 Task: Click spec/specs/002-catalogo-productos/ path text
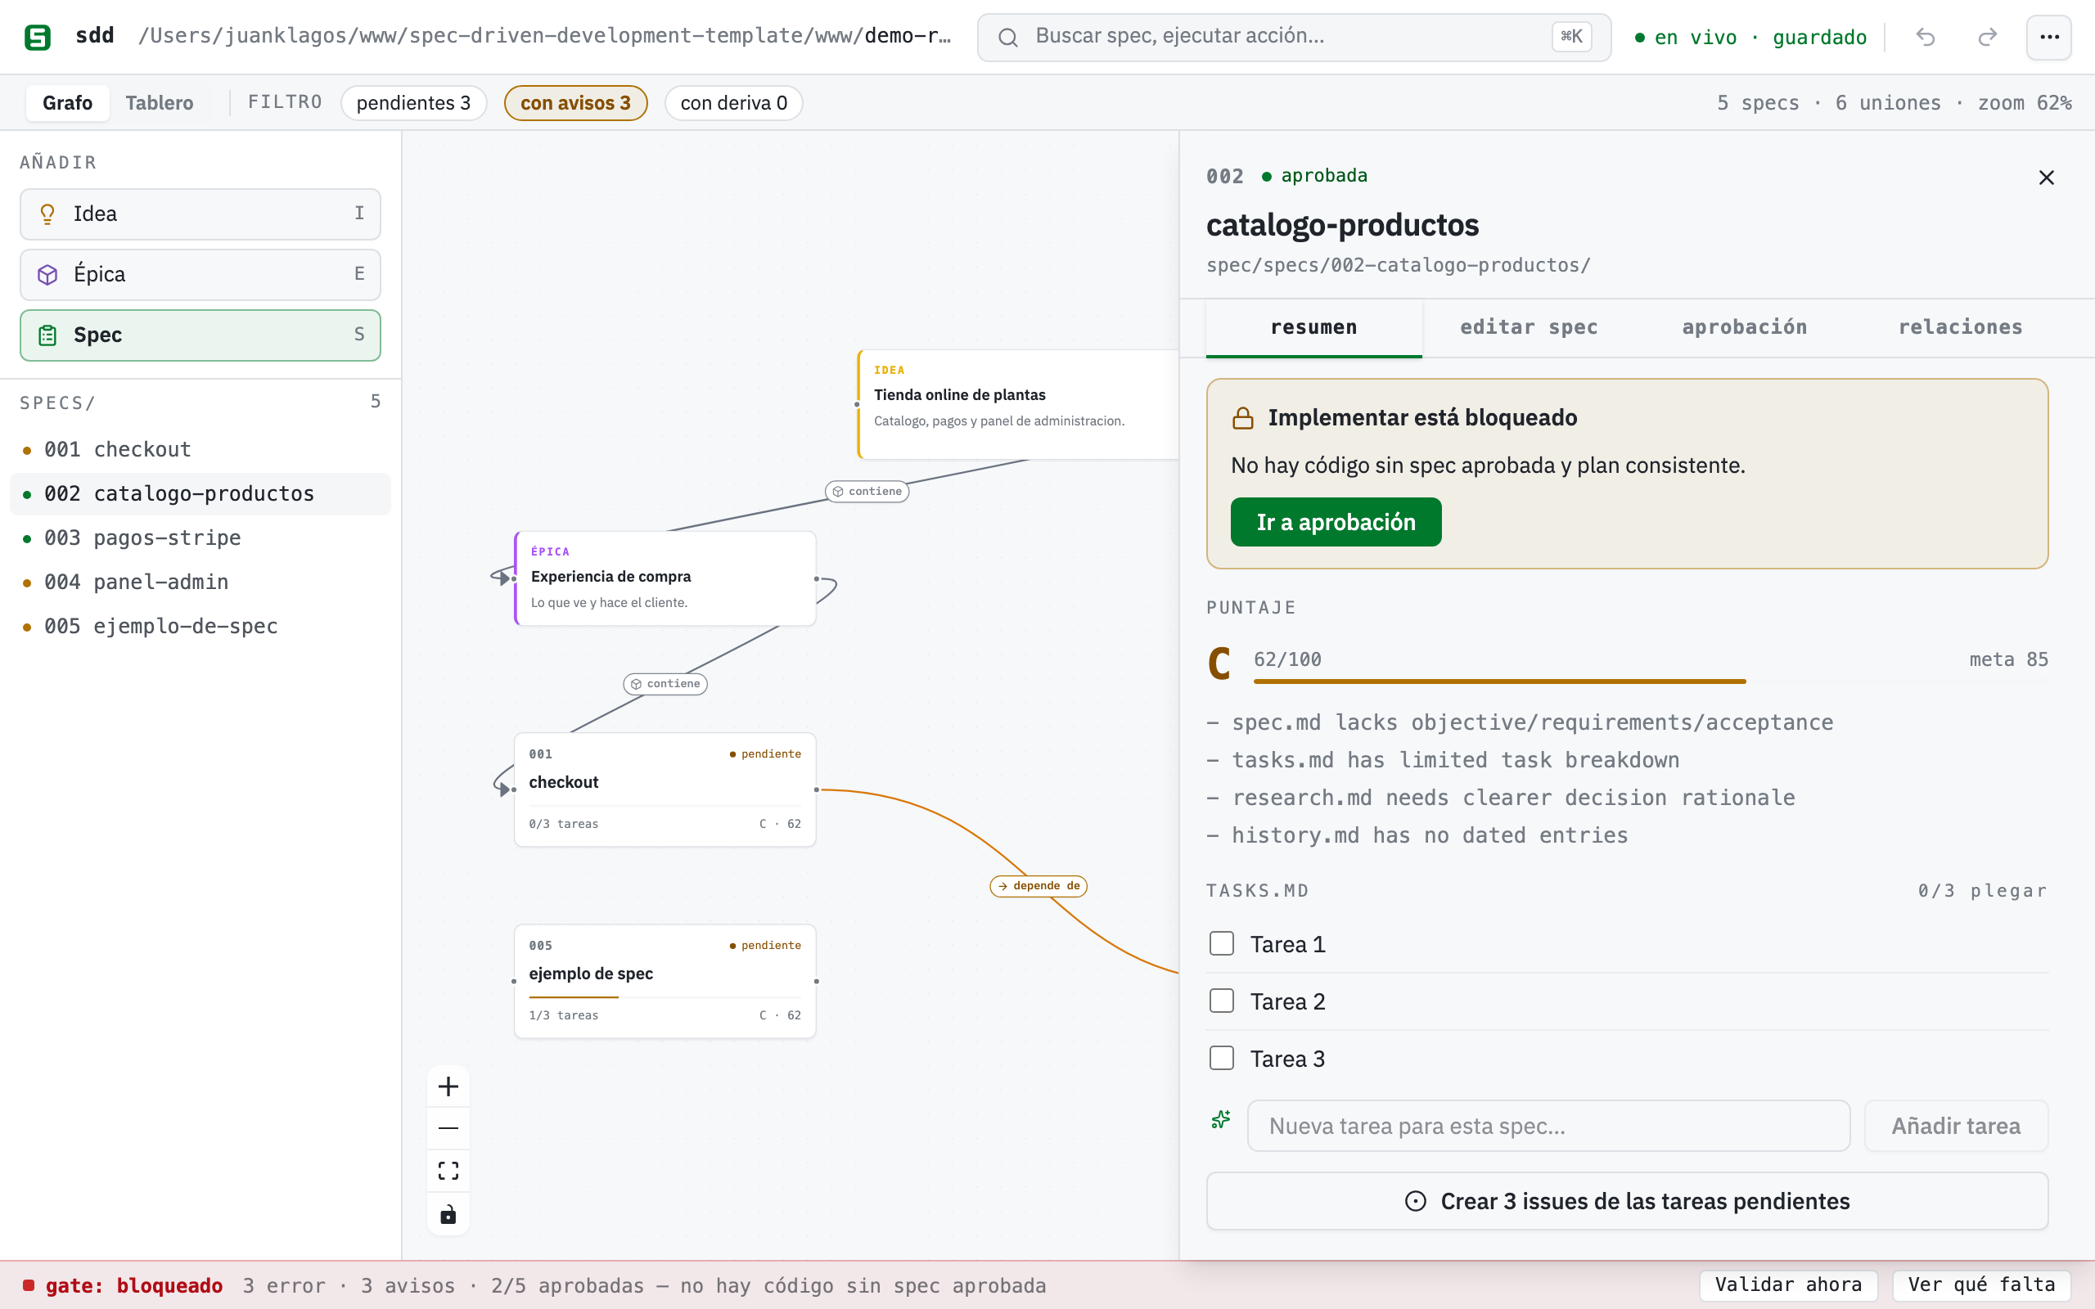pyautogui.click(x=1398, y=265)
